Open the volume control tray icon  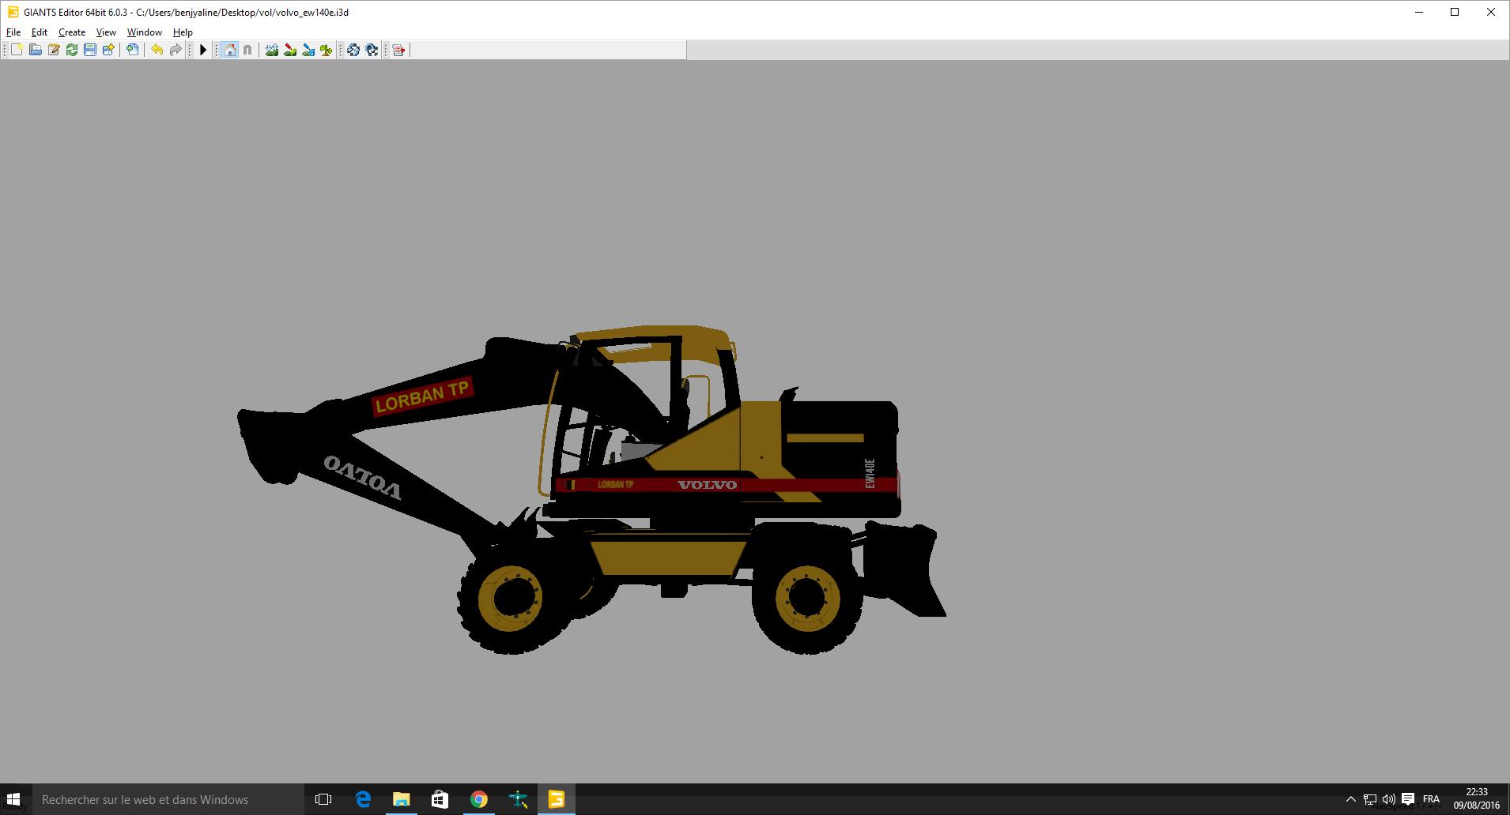coord(1389,799)
